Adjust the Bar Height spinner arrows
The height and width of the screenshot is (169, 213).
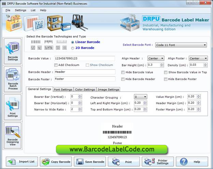click(162, 65)
